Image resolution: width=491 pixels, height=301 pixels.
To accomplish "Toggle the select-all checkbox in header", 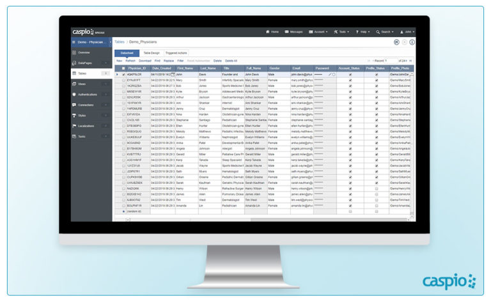I will pyautogui.click(x=123, y=68).
